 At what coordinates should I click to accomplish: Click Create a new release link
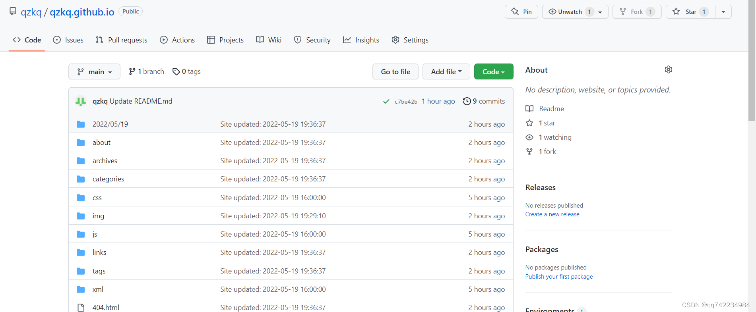tap(552, 214)
